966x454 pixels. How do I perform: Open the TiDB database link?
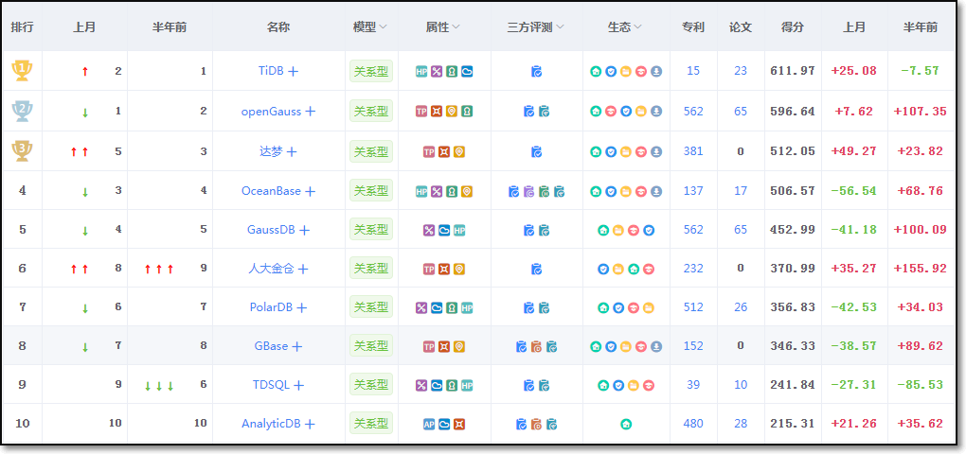(271, 71)
